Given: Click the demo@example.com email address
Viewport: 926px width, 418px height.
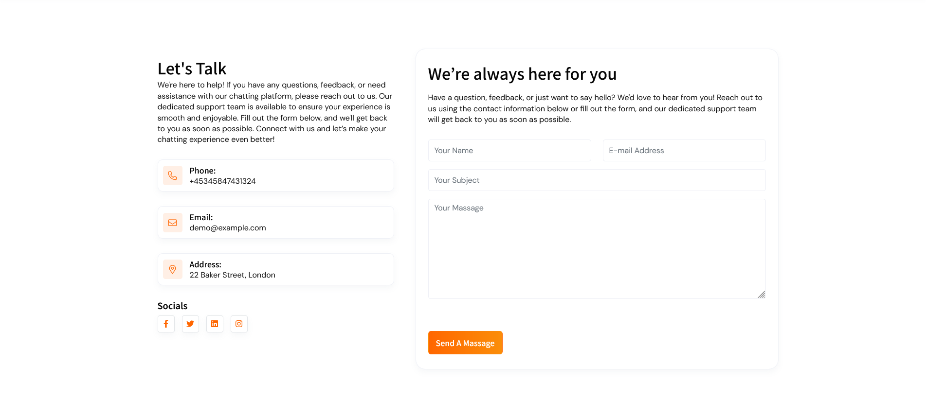Looking at the screenshot, I should pyautogui.click(x=228, y=228).
